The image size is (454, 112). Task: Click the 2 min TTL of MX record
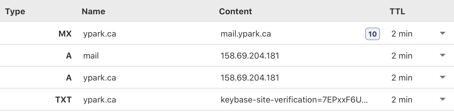tap(402, 34)
